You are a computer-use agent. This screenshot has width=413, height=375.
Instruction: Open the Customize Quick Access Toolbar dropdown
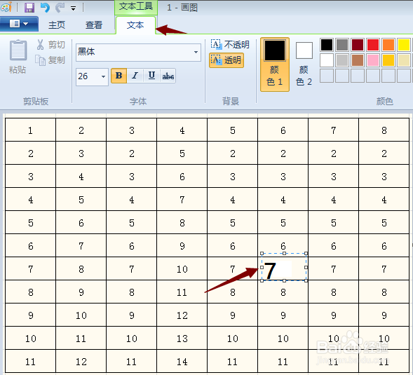click(73, 8)
